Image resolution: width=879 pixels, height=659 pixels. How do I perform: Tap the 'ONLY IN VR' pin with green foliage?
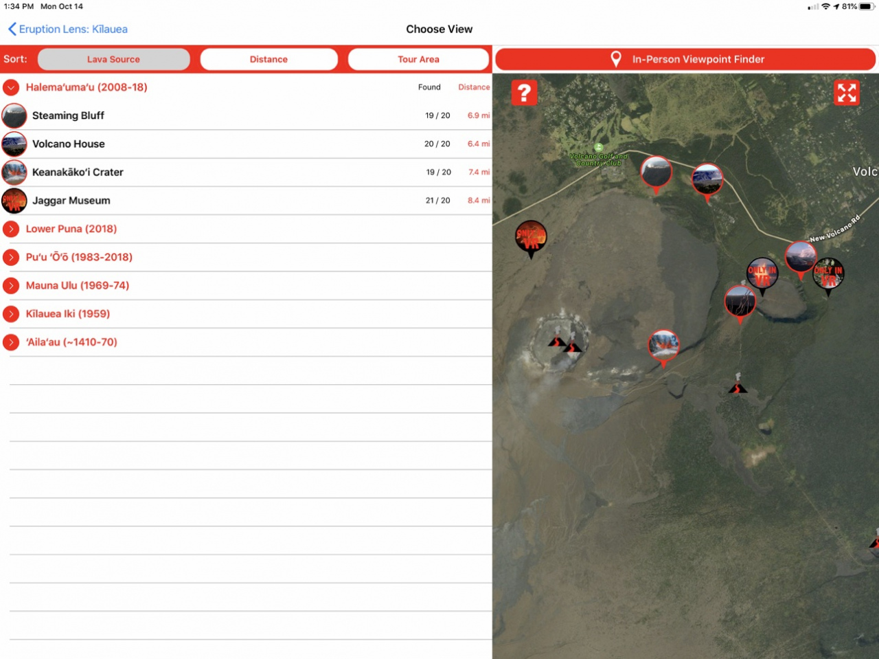[828, 276]
